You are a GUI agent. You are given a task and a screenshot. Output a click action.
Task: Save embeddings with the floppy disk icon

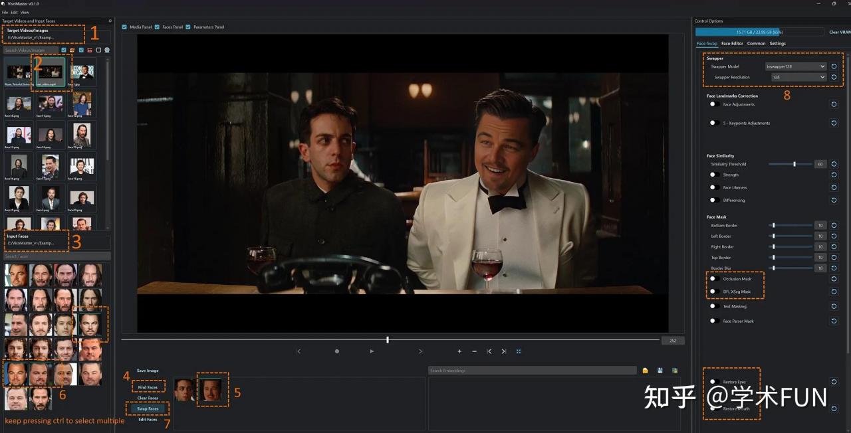pyautogui.click(x=660, y=371)
